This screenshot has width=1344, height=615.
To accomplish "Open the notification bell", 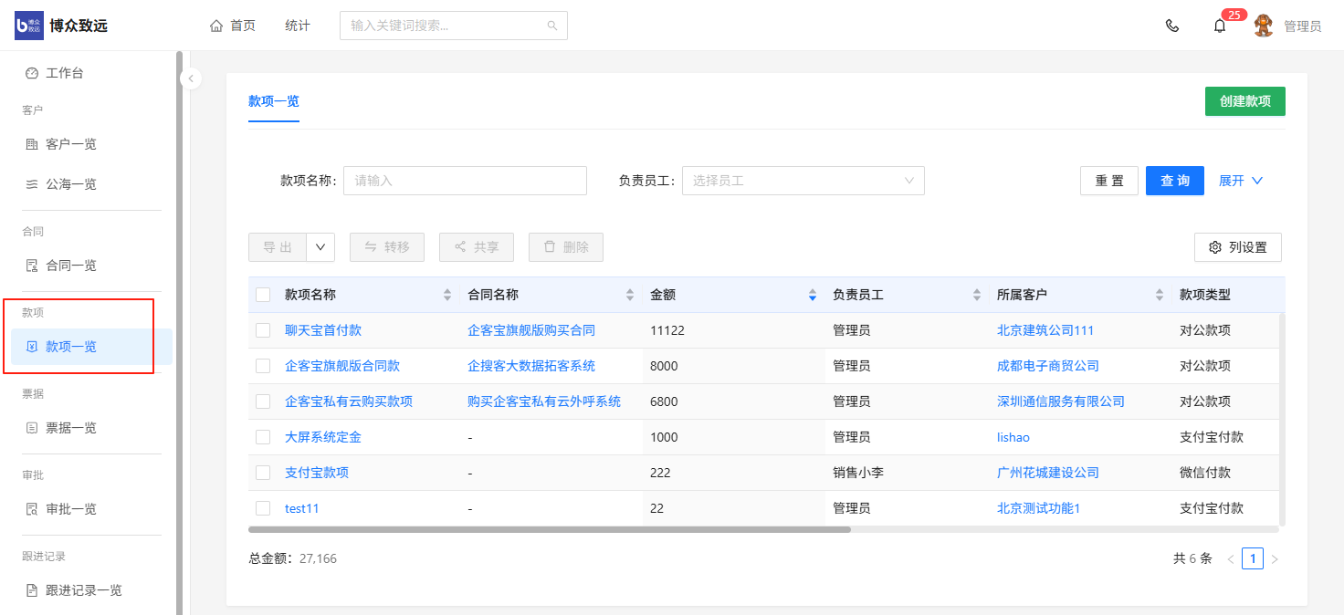I will click(1220, 26).
